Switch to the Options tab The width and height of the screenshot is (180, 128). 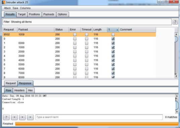tap(62, 14)
